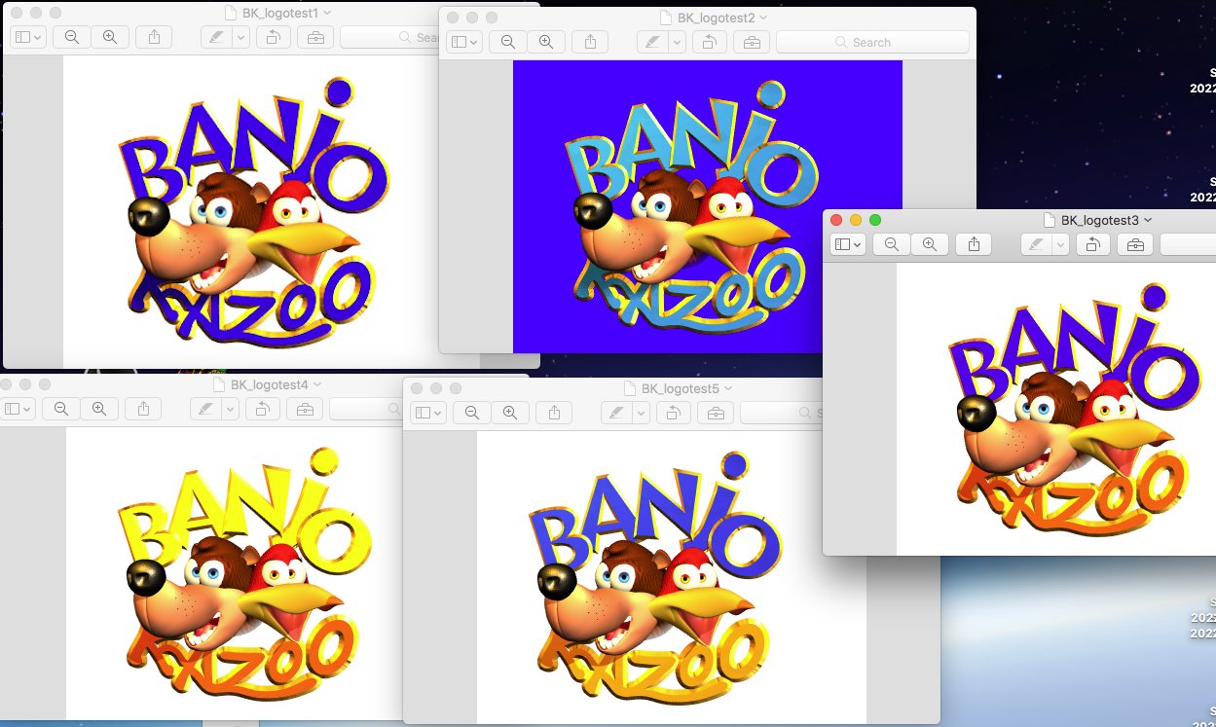Zoom out in the BK_logotest2 window
1216x727 pixels.
(508, 42)
